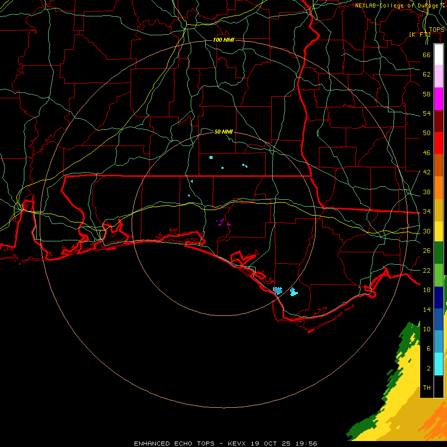Click the TOPS legend title
This screenshot has width=447, height=447.
(437, 30)
